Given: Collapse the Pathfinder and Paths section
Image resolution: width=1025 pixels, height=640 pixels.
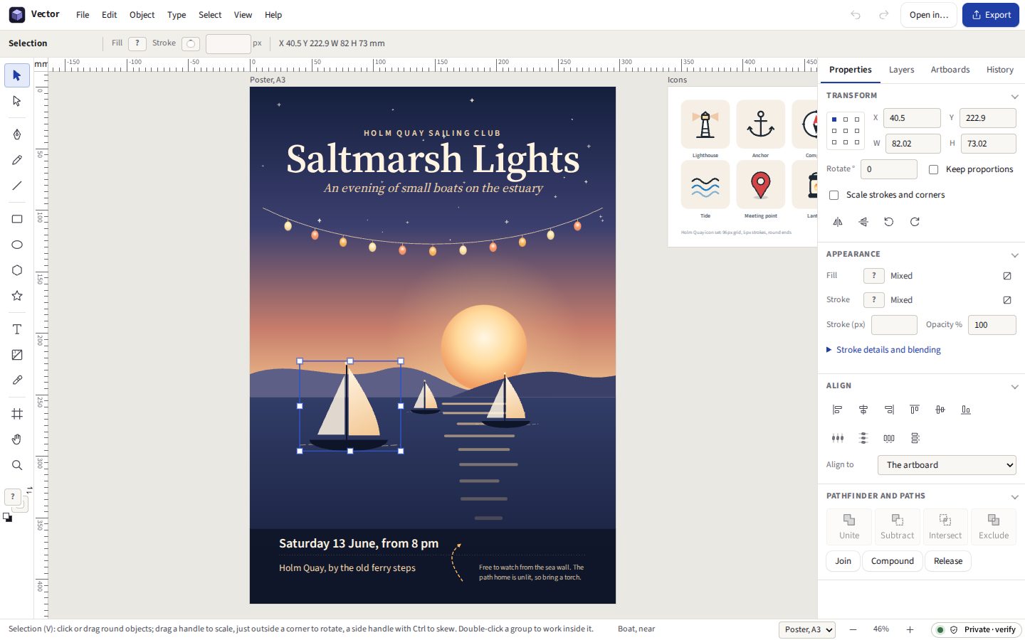Looking at the screenshot, I should click(1014, 496).
